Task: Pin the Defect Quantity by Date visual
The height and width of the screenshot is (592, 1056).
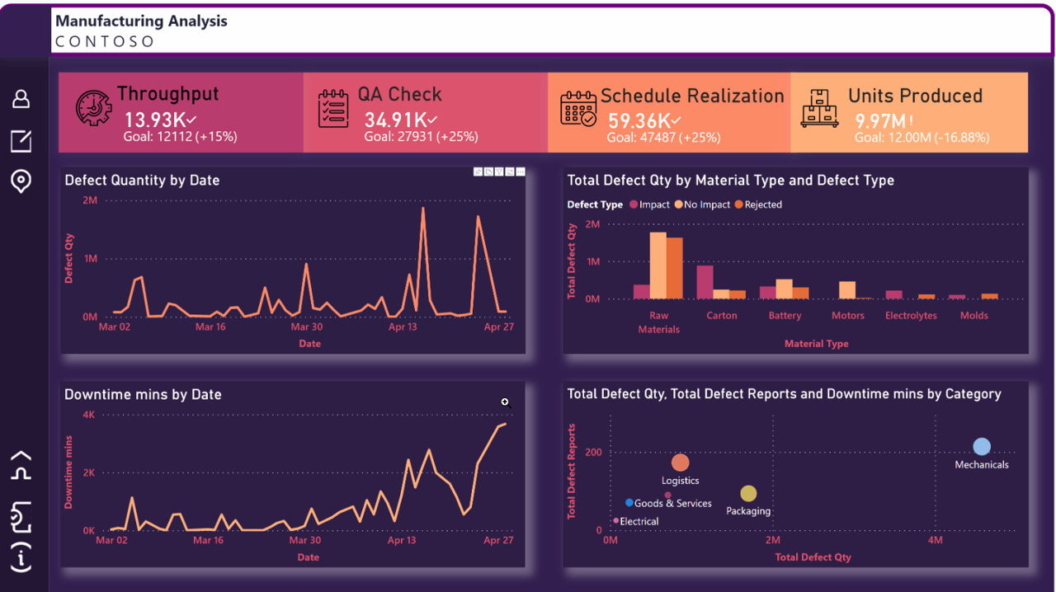Action: [x=478, y=171]
